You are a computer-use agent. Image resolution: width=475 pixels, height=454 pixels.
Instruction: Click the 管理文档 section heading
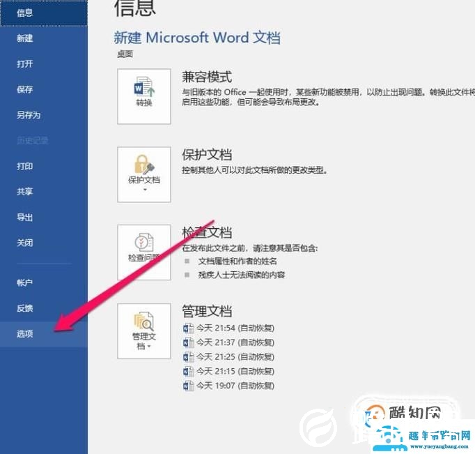point(207,311)
